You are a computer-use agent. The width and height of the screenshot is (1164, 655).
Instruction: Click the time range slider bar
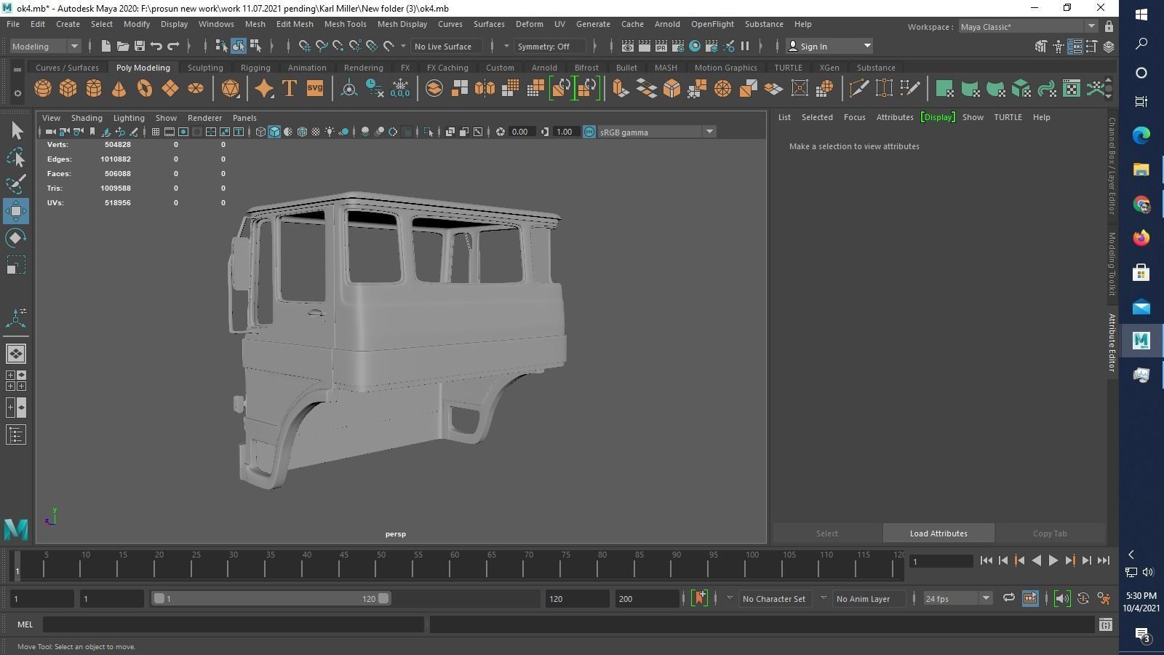(x=271, y=598)
